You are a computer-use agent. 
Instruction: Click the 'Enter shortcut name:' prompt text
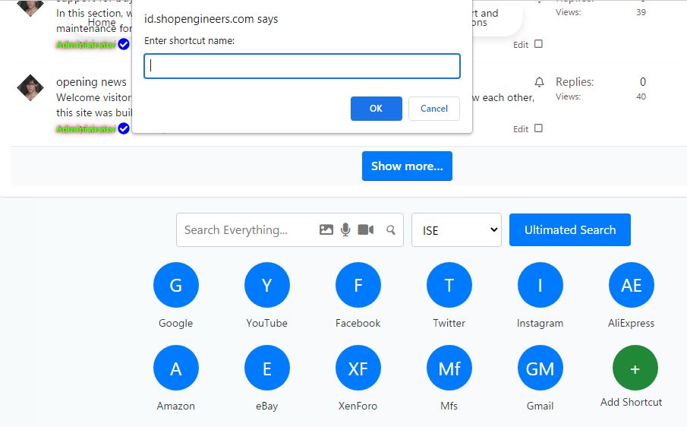pos(189,41)
